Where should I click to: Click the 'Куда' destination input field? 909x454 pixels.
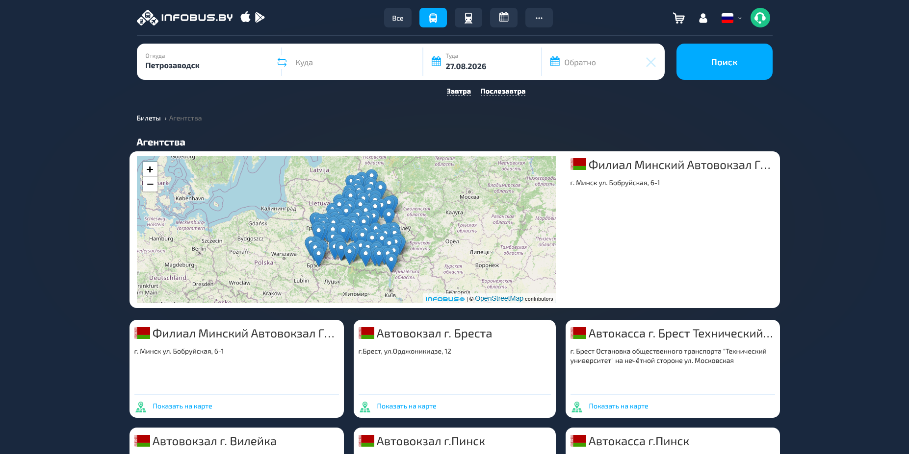(352, 62)
